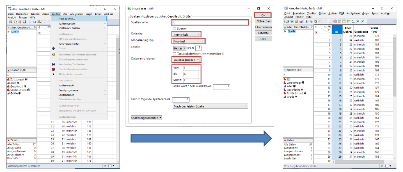Click the yellow Beschriften label icon
This screenshot has width=403, height=172.
click(x=53, y=54)
